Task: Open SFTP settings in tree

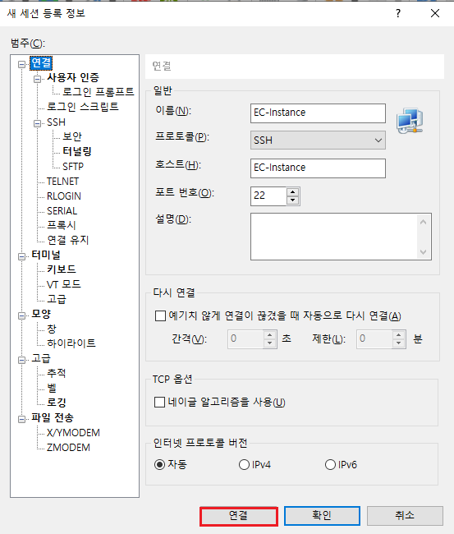Action: [x=73, y=166]
